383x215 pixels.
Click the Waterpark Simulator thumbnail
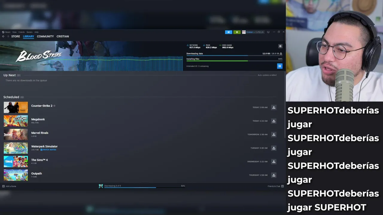click(x=16, y=148)
